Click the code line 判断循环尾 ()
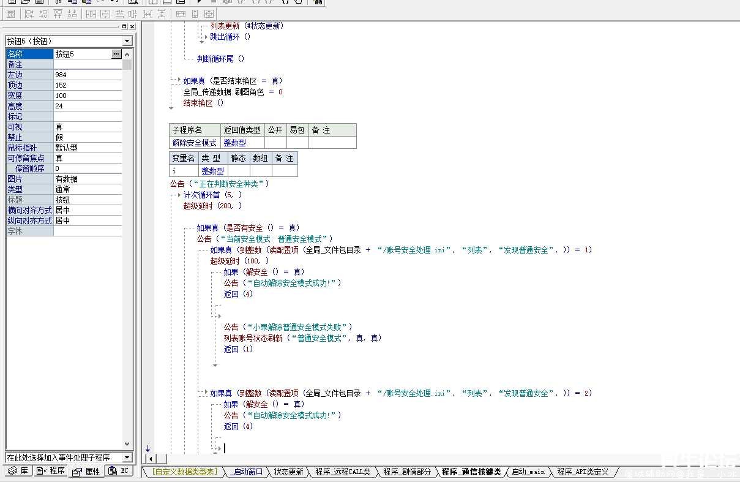 220,59
